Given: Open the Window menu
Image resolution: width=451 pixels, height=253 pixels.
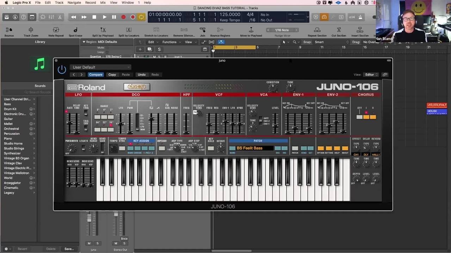Looking at the screenshot, I should 128,2.
